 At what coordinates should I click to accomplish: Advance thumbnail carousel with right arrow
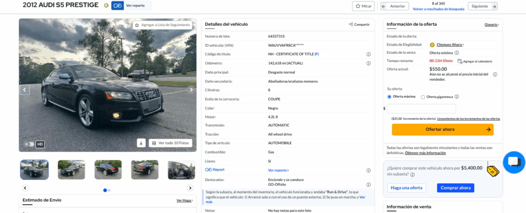click(190, 188)
